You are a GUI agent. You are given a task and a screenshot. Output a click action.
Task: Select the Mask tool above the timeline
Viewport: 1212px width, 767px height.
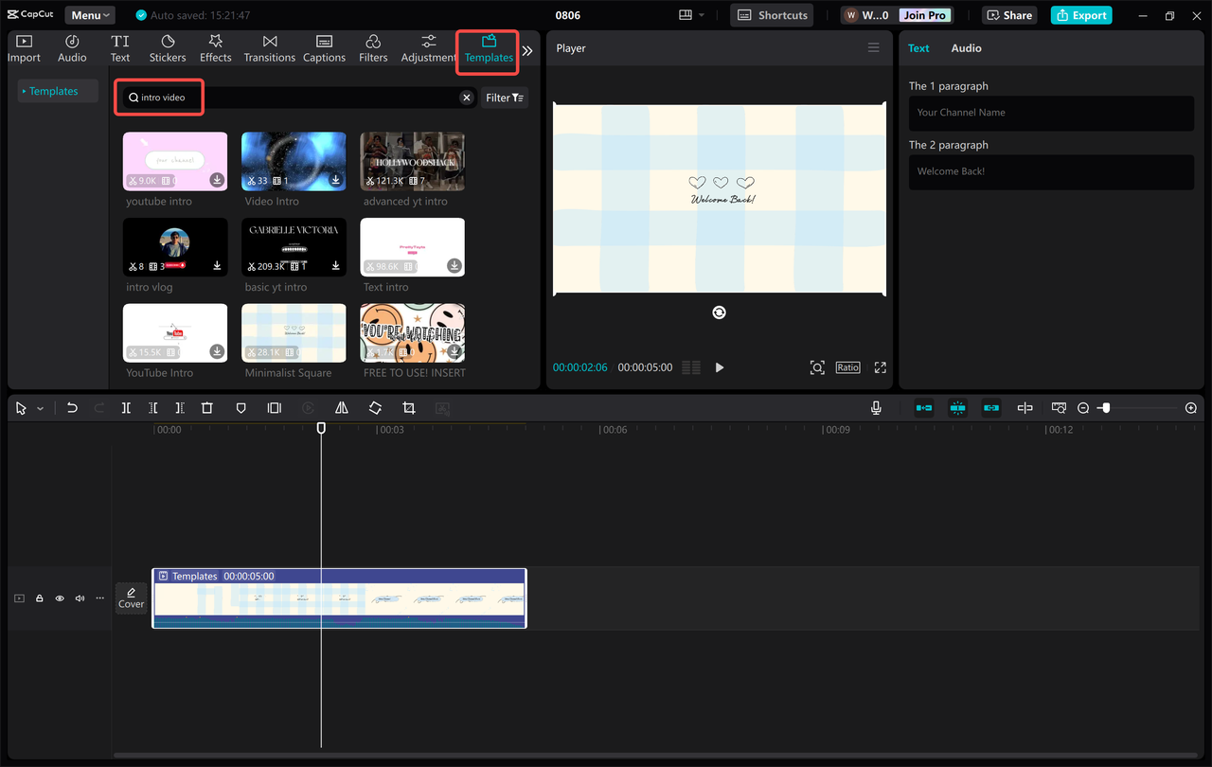[241, 407]
